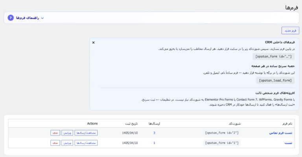Delete the تست فرم تماس form
Screen dimensions: 302x157
(x=55, y=133)
